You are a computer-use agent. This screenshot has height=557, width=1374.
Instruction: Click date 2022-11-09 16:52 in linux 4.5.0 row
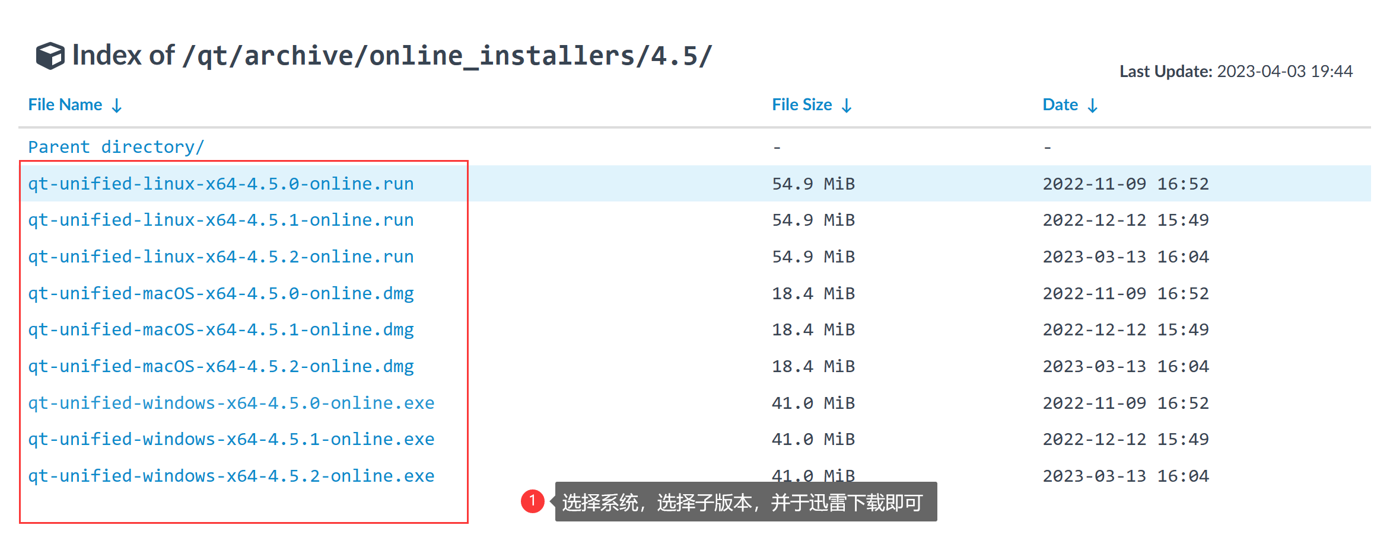coord(1125,184)
